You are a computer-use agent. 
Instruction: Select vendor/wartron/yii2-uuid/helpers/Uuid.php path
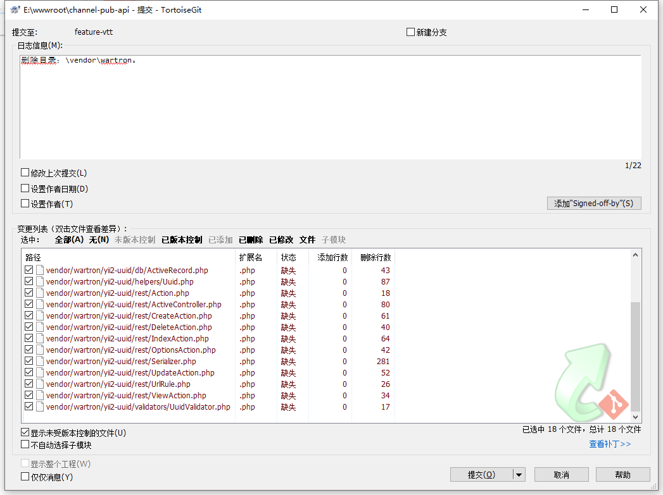120,281
